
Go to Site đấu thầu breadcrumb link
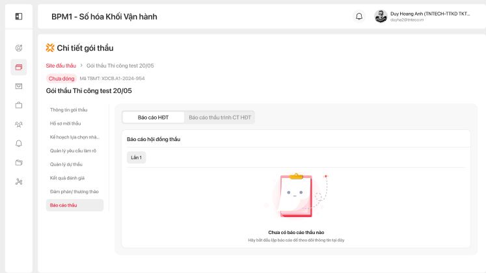pos(61,66)
